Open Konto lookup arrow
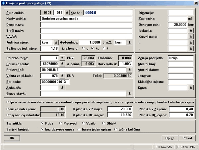The height and width of the screenshot is (150, 199). coord(191,87)
